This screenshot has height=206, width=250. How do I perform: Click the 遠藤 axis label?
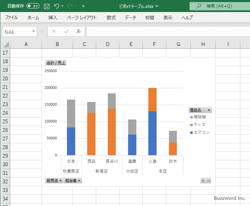[132, 161]
